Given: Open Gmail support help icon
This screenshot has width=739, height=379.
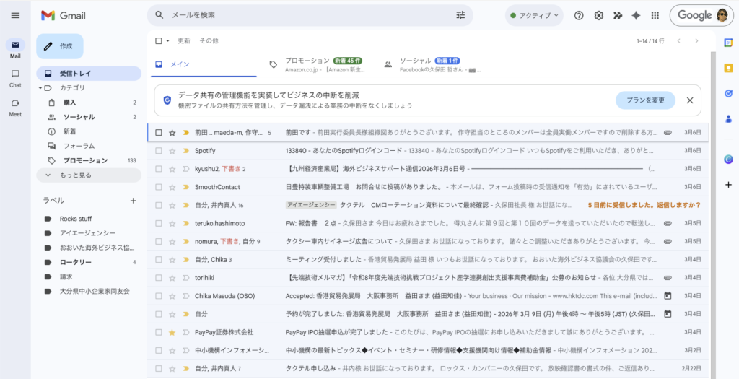Looking at the screenshot, I should 579,15.
